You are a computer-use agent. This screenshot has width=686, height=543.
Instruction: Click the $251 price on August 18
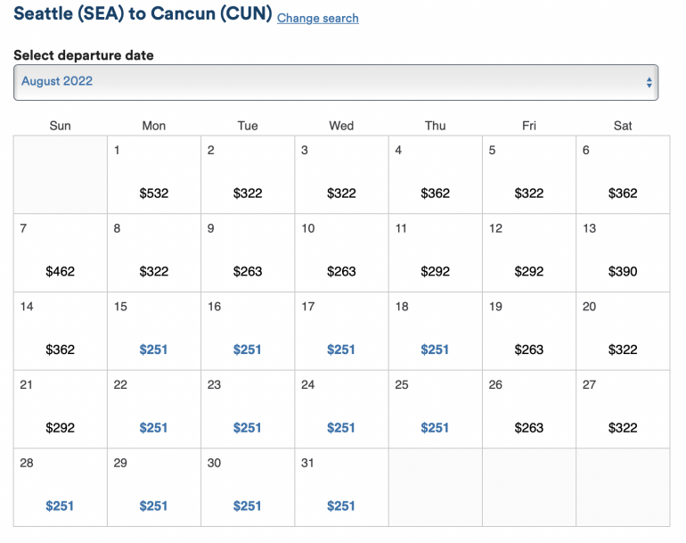click(435, 350)
